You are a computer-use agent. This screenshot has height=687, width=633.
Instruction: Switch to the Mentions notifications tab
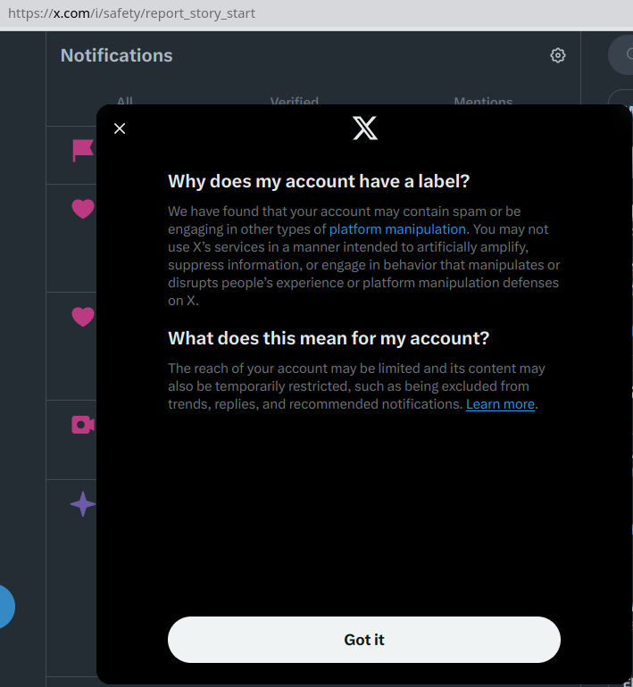click(x=483, y=102)
